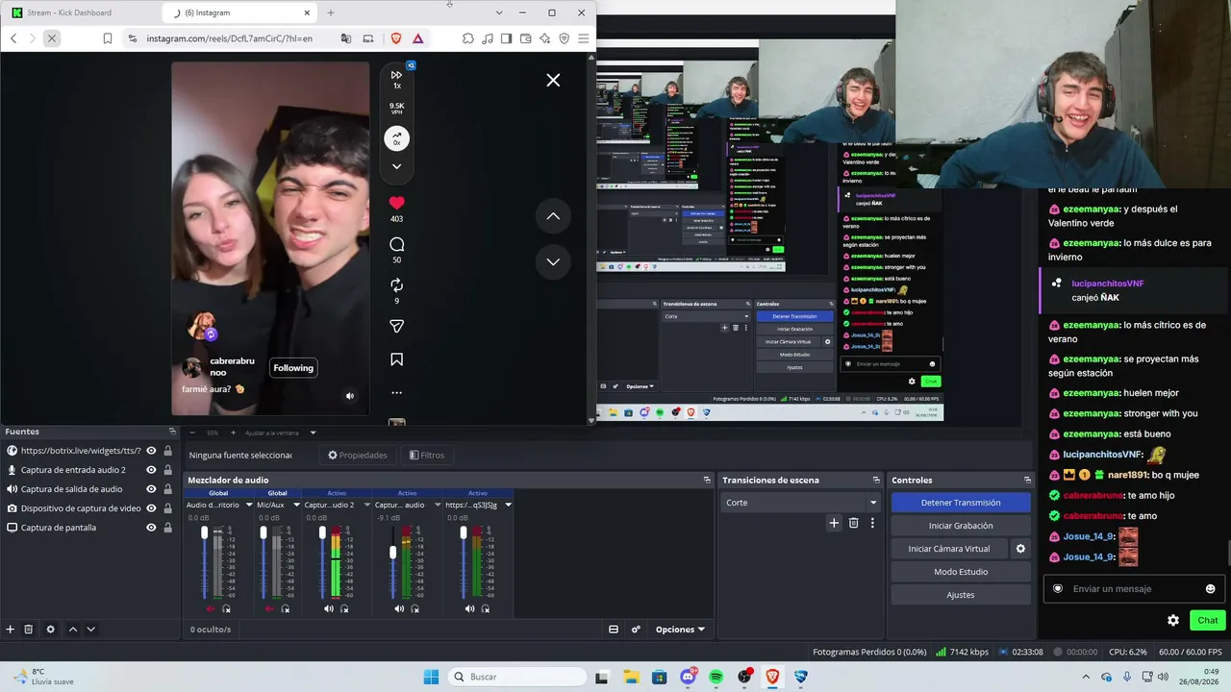The width and height of the screenshot is (1231, 692).
Task: Unmute the Audio del escritorio channel
Action: [x=211, y=608]
